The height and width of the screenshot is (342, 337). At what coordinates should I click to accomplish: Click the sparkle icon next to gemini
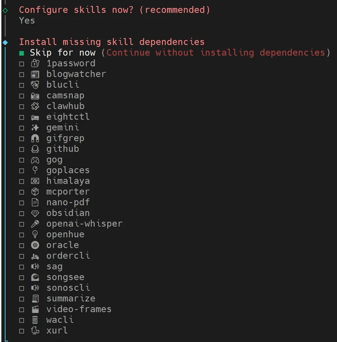tap(35, 128)
